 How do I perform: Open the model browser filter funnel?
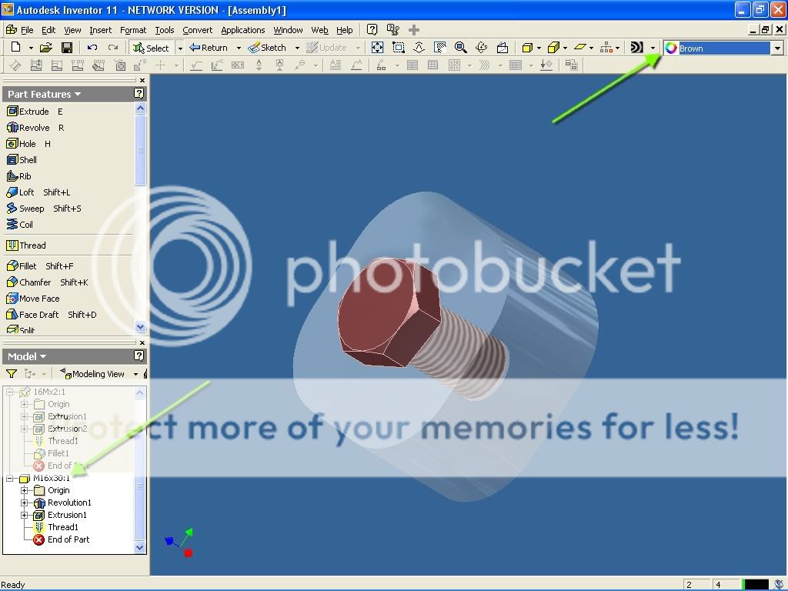[x=12, y=374]
